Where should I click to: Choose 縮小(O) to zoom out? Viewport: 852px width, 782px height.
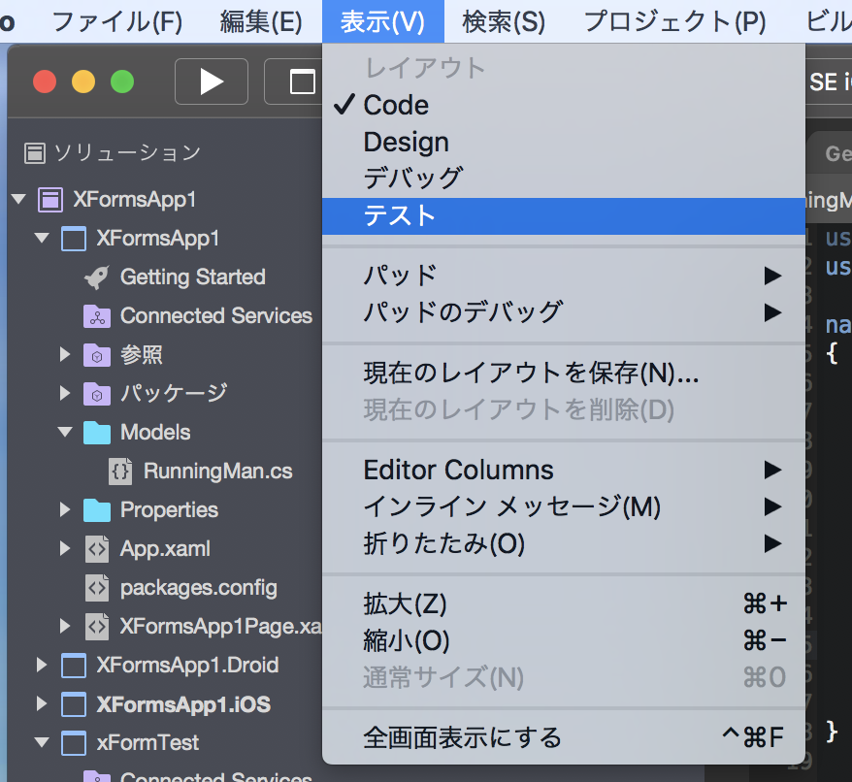click(x=564, y=641)
